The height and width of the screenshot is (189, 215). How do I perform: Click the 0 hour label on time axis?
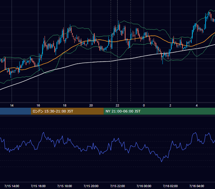pyautogui.click(x=144, y=106)
